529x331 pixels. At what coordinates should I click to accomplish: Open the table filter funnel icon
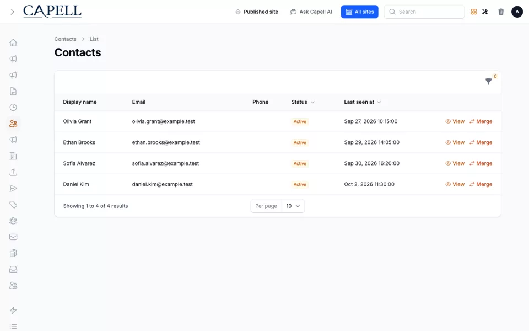click(x=488, y=82)
